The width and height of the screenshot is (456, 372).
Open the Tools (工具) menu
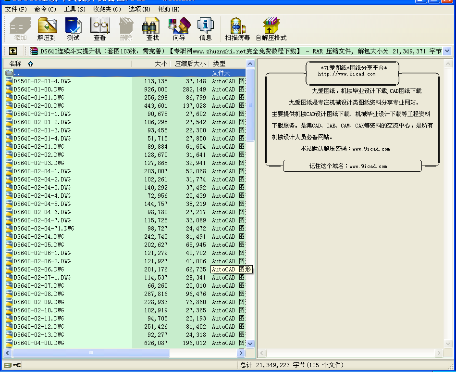pyautogui.click(x=74, y=9)
